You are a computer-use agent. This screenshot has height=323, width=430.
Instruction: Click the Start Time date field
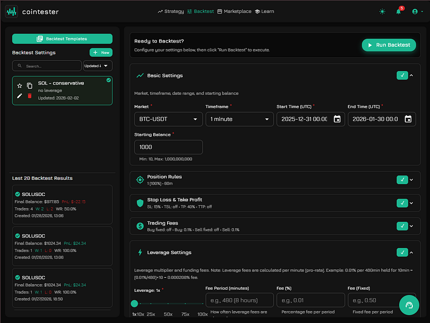click(x=311, y=119)
